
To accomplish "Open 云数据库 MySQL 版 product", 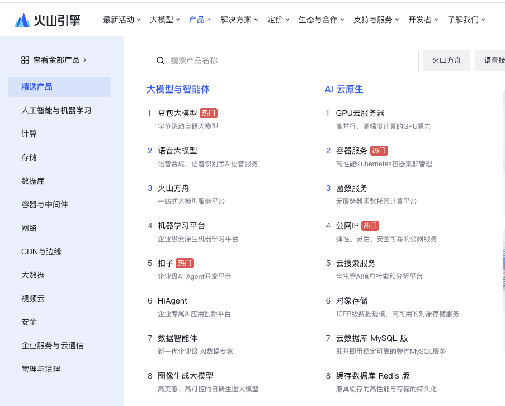I will (x=372, y=338).
